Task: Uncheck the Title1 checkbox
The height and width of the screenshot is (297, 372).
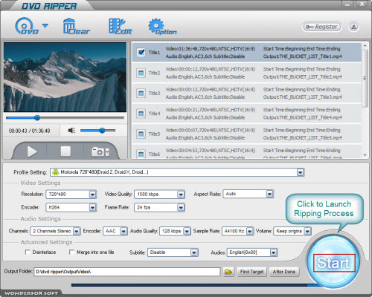Action: [x=141, y=52]
